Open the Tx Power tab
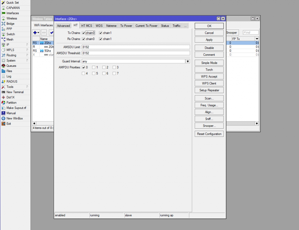Screen dimensions: 299x230 tap(126, 26)
